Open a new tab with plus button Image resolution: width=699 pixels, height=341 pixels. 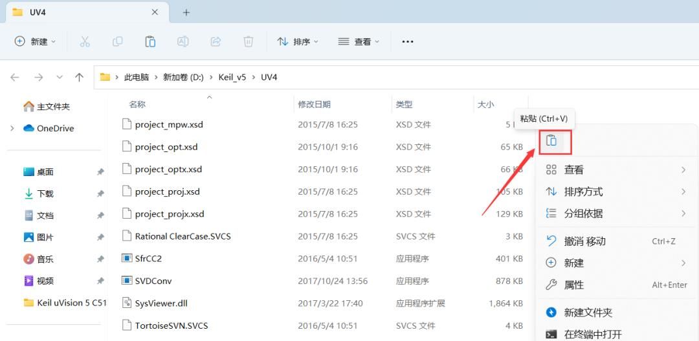click(186, 12)
